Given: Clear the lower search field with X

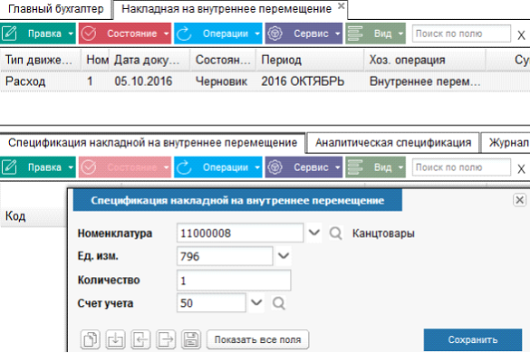Looking at the screenshot, I should click(521, 168).
